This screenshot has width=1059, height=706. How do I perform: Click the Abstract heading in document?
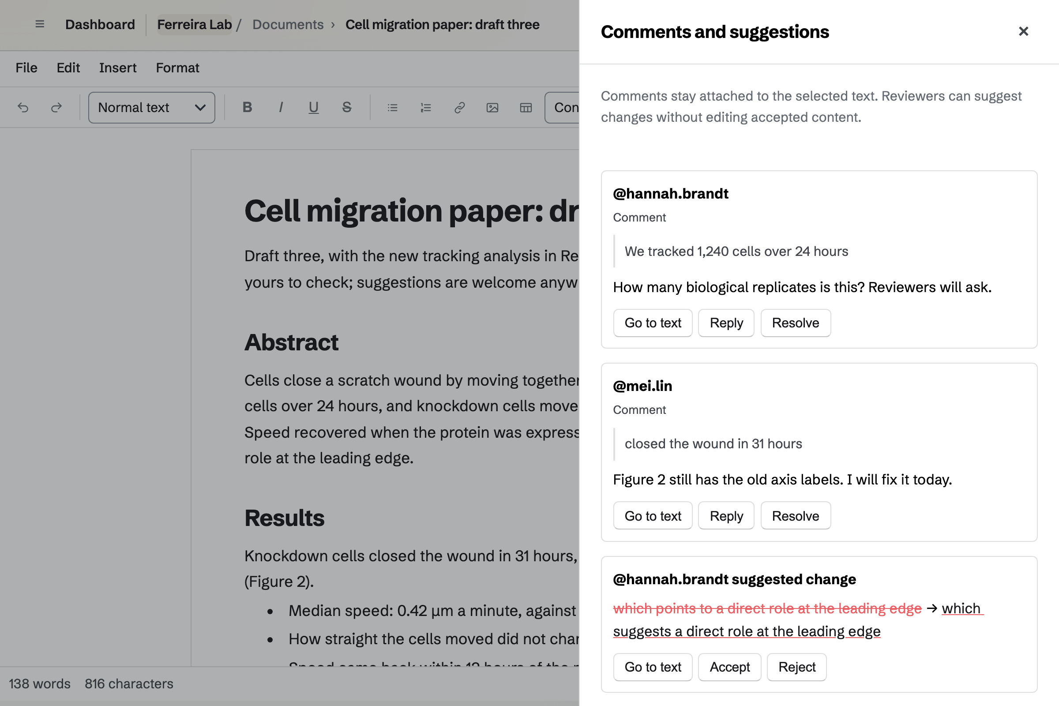(291, 342)
